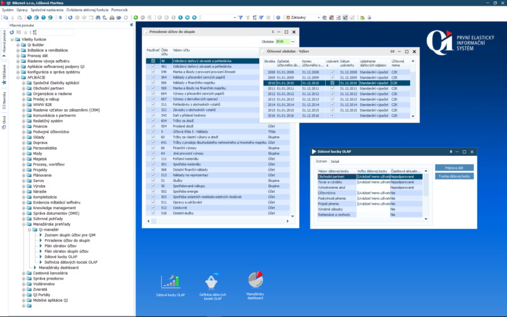This screenshot has width=507, height=317.
Task: Open Dátové kocky OLAP desktop shortcut
Action: [x=170, y=286]
